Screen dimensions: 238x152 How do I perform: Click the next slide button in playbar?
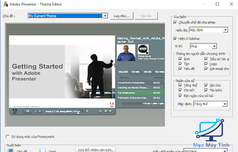[x=40, y=111]
